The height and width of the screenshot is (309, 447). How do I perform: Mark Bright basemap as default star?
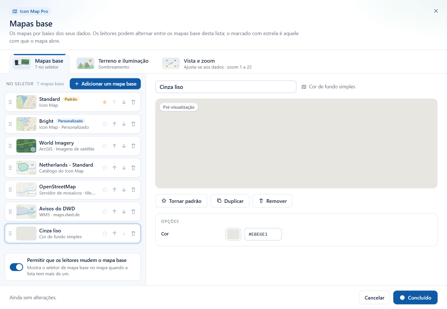(105, 124)
